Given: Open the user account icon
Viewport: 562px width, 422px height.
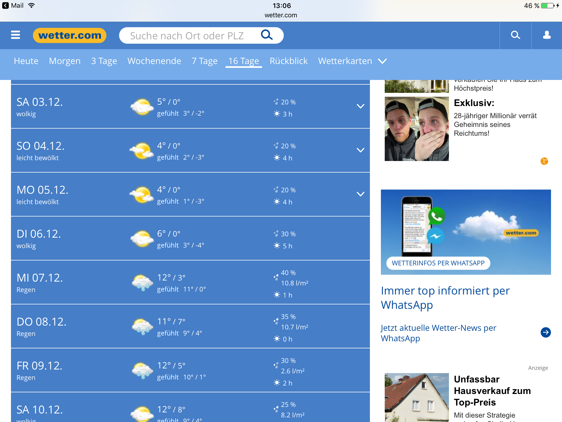Looking at the screenshot, I should click(x=547, y=35).
